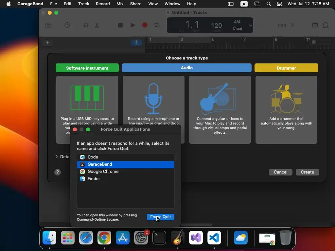
Task: Open App Store from the Dock
Action: [x=123, y=238]
